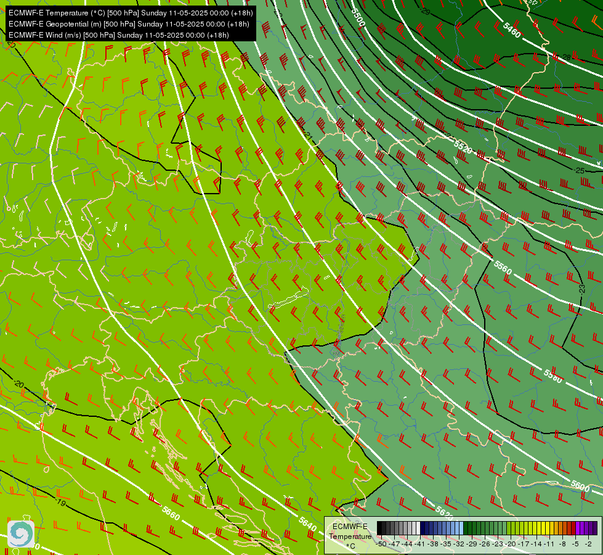Click the -35 tick label in the legend
This screenshot has height=555, width=603.
click(447, 544)
